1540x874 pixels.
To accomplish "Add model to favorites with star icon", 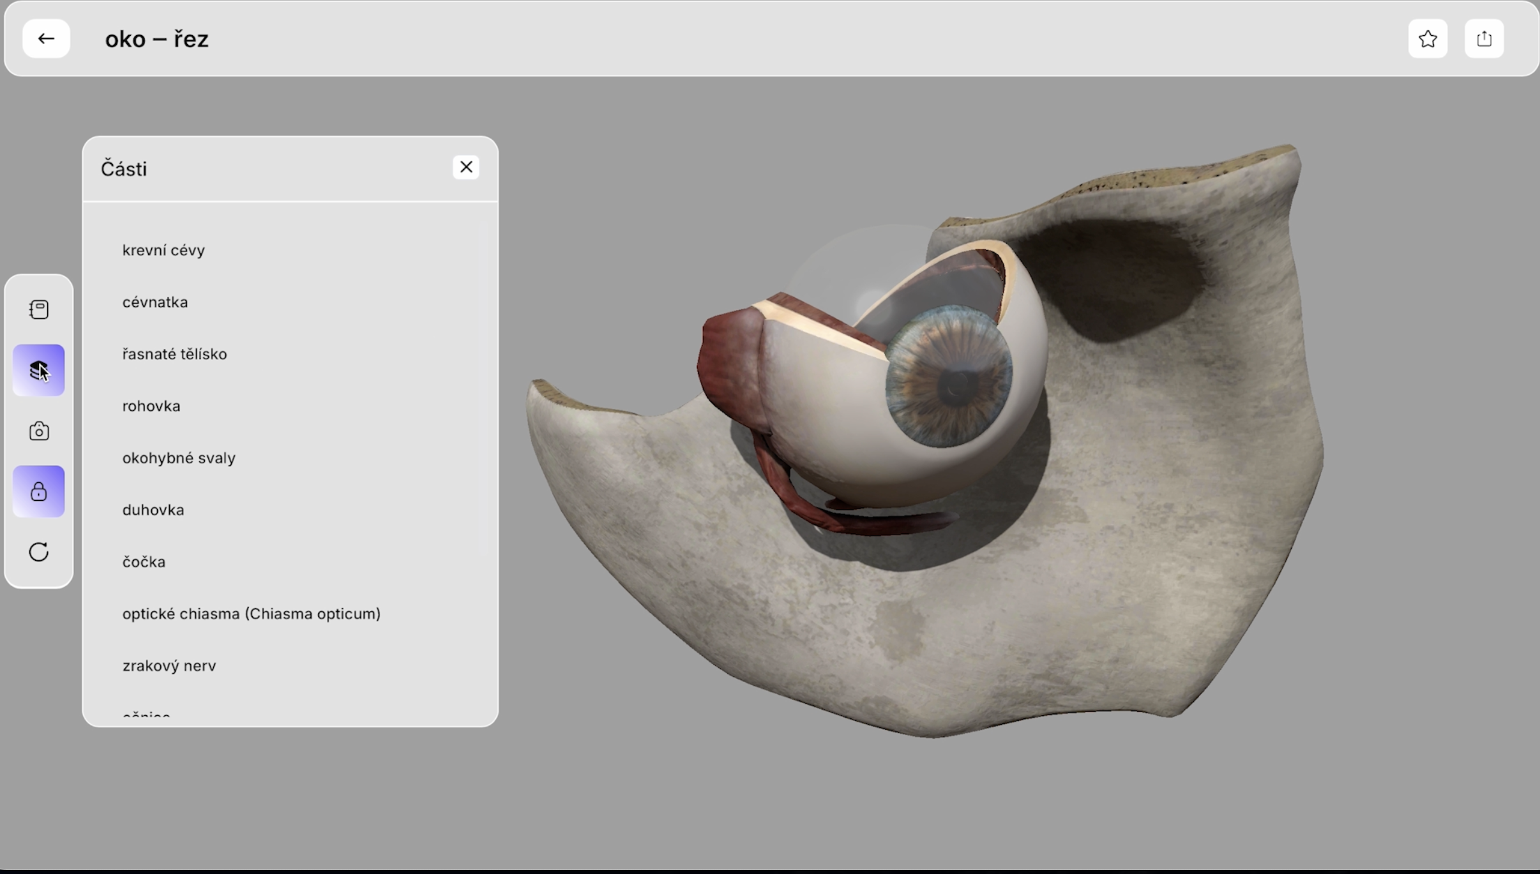I will tap(1428, 39).
